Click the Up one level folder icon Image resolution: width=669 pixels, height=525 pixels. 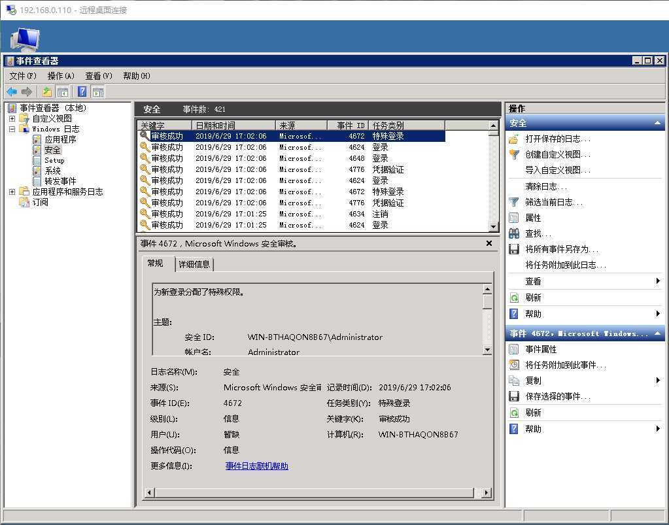coord(47,92)
